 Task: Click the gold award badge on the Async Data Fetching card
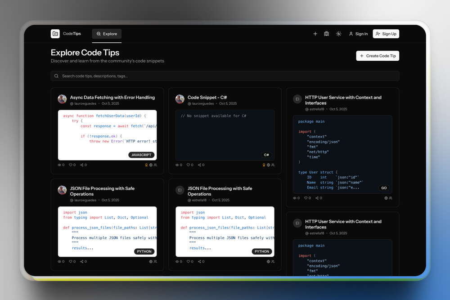click(146, 165)
